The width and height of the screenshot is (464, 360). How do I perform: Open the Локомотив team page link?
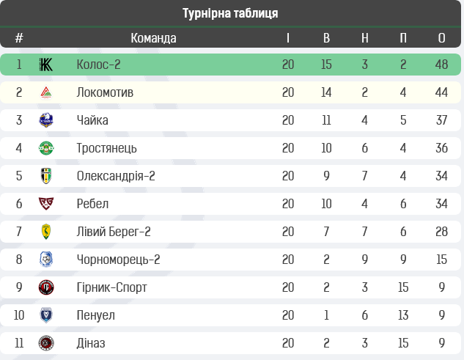(x=105, y=92)
